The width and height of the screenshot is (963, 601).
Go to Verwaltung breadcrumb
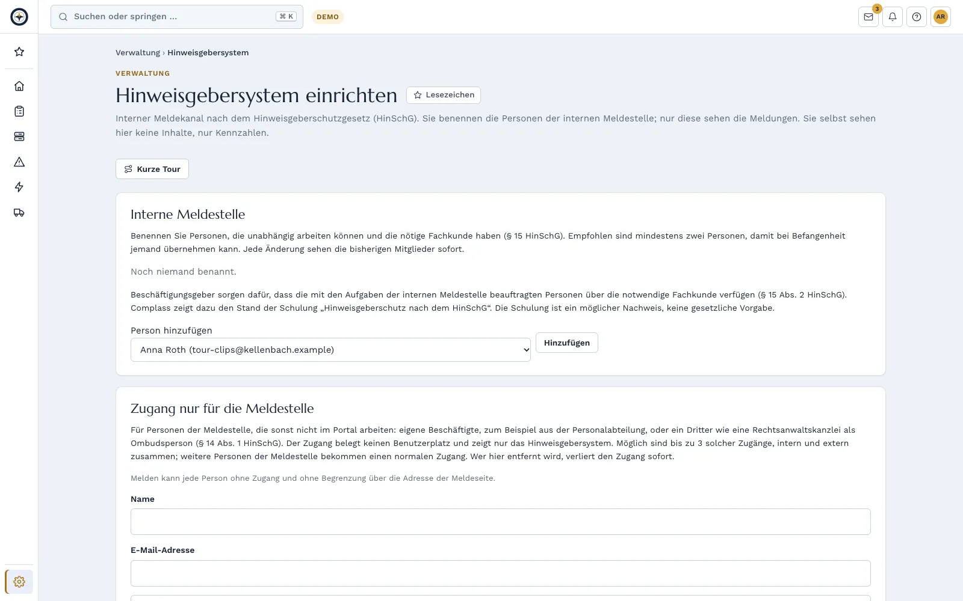(138, 52)
